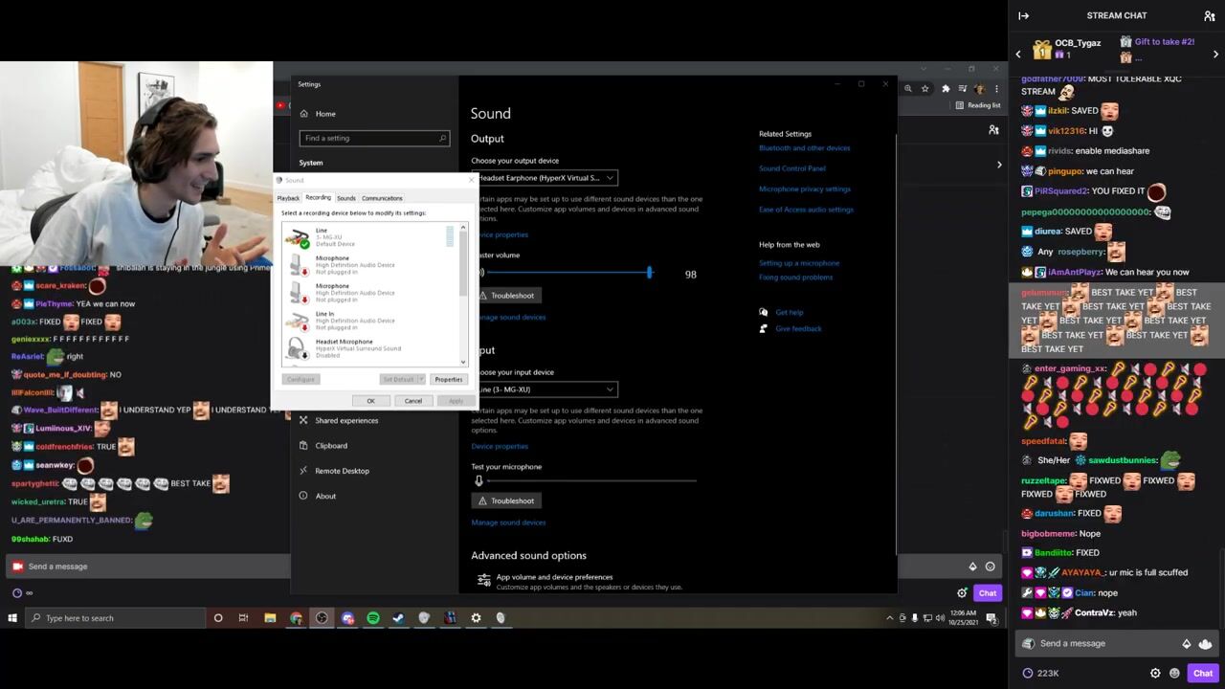The height and width of the screenshot is (689, 1225).
Task: Open Bluetooth and other devices link
Action: pyautogui.click(x=804, y=148)
